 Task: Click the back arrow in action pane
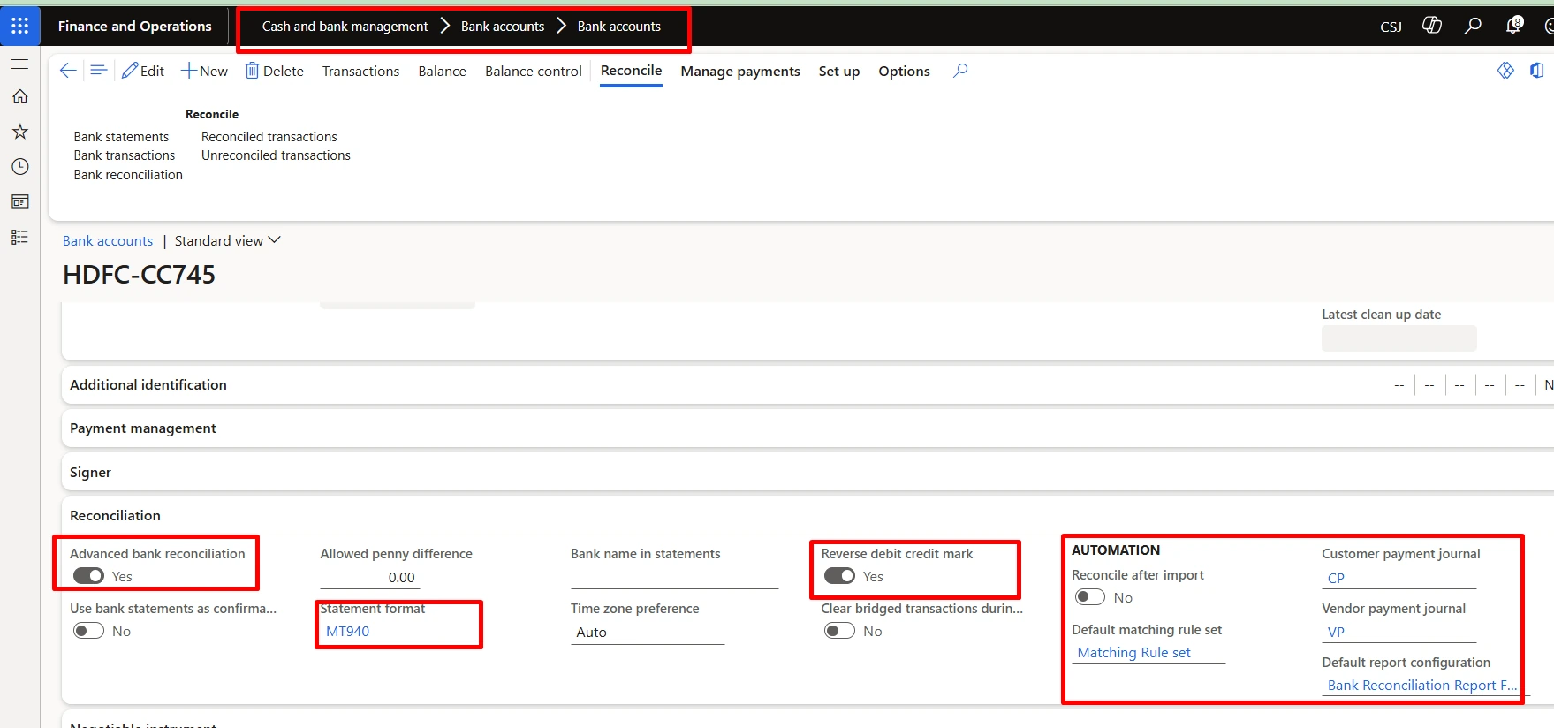(67, 71)
